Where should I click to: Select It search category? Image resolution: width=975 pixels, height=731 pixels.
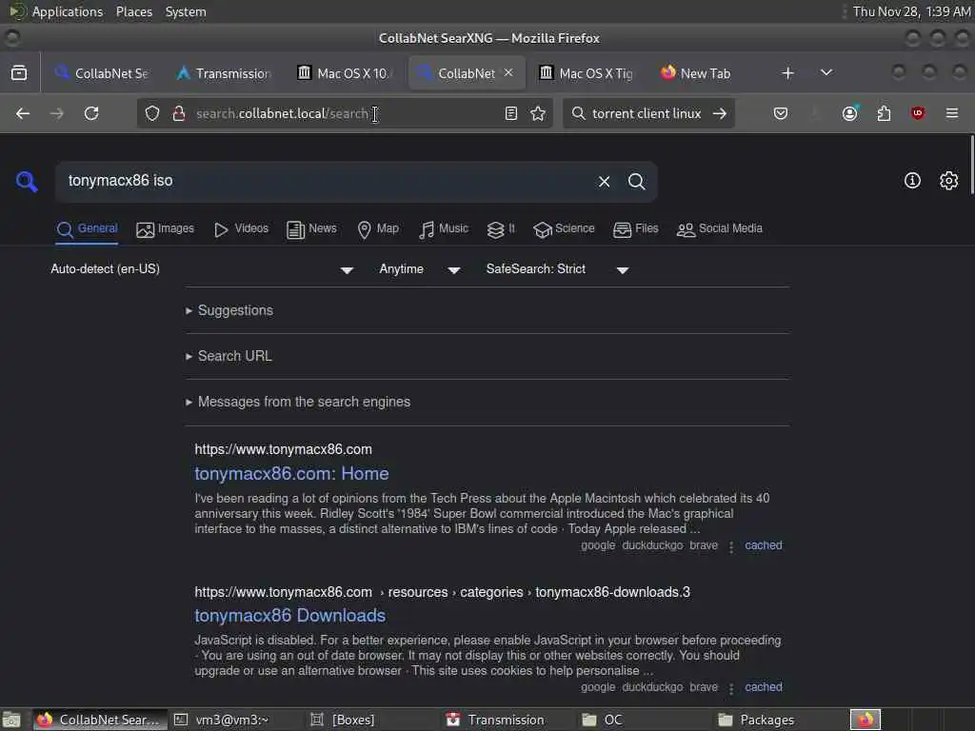point(501,228)
